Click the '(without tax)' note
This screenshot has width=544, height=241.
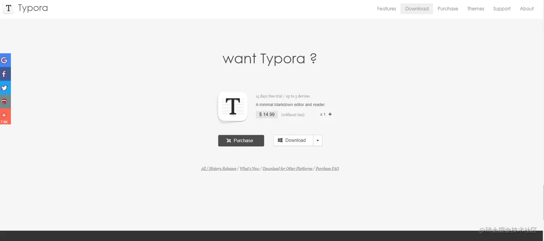pos(293,115)
